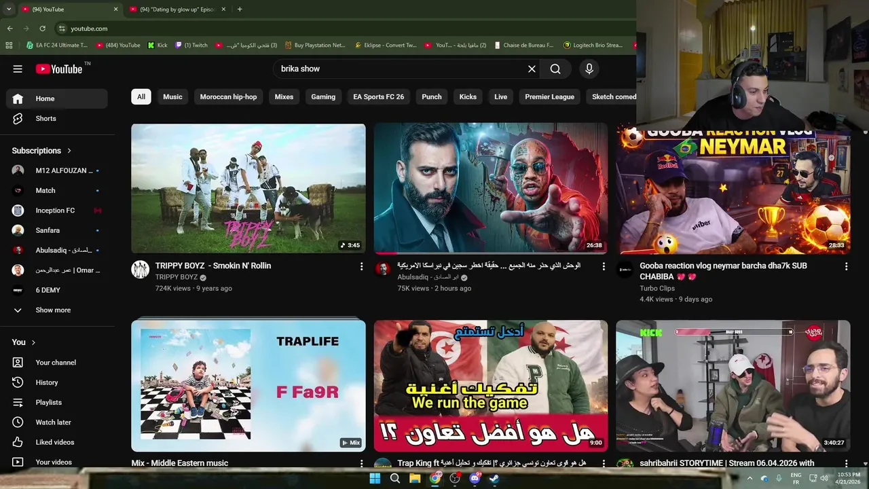Open the tab search dropdown arrow

[8, 10]
